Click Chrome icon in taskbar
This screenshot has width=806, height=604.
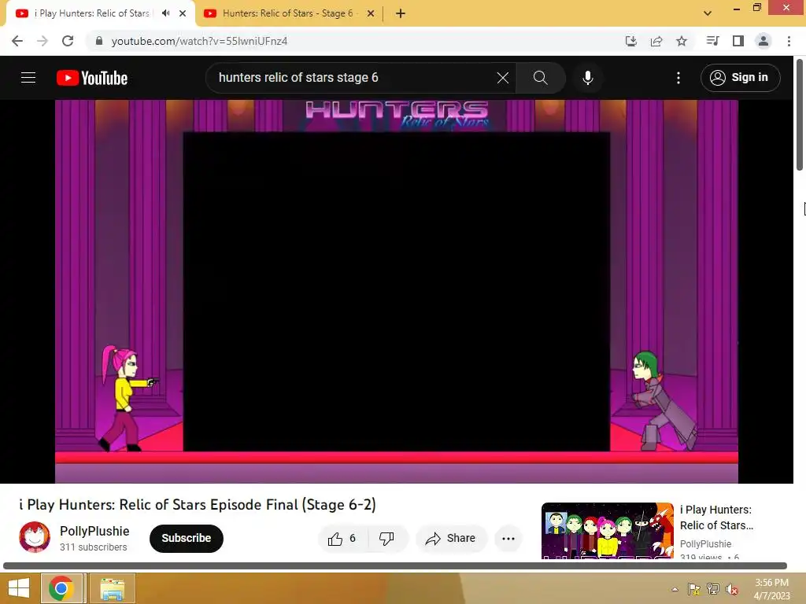(61, 588)
